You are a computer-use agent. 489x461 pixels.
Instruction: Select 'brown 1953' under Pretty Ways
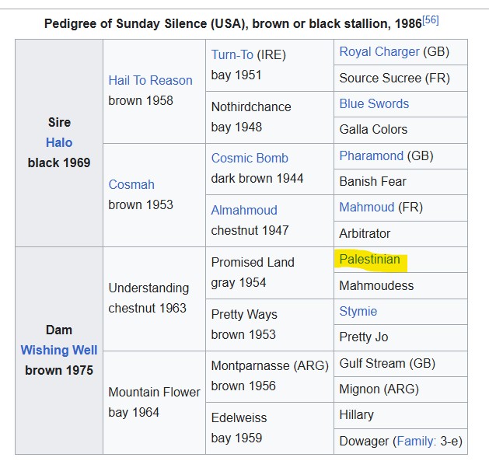243,335
